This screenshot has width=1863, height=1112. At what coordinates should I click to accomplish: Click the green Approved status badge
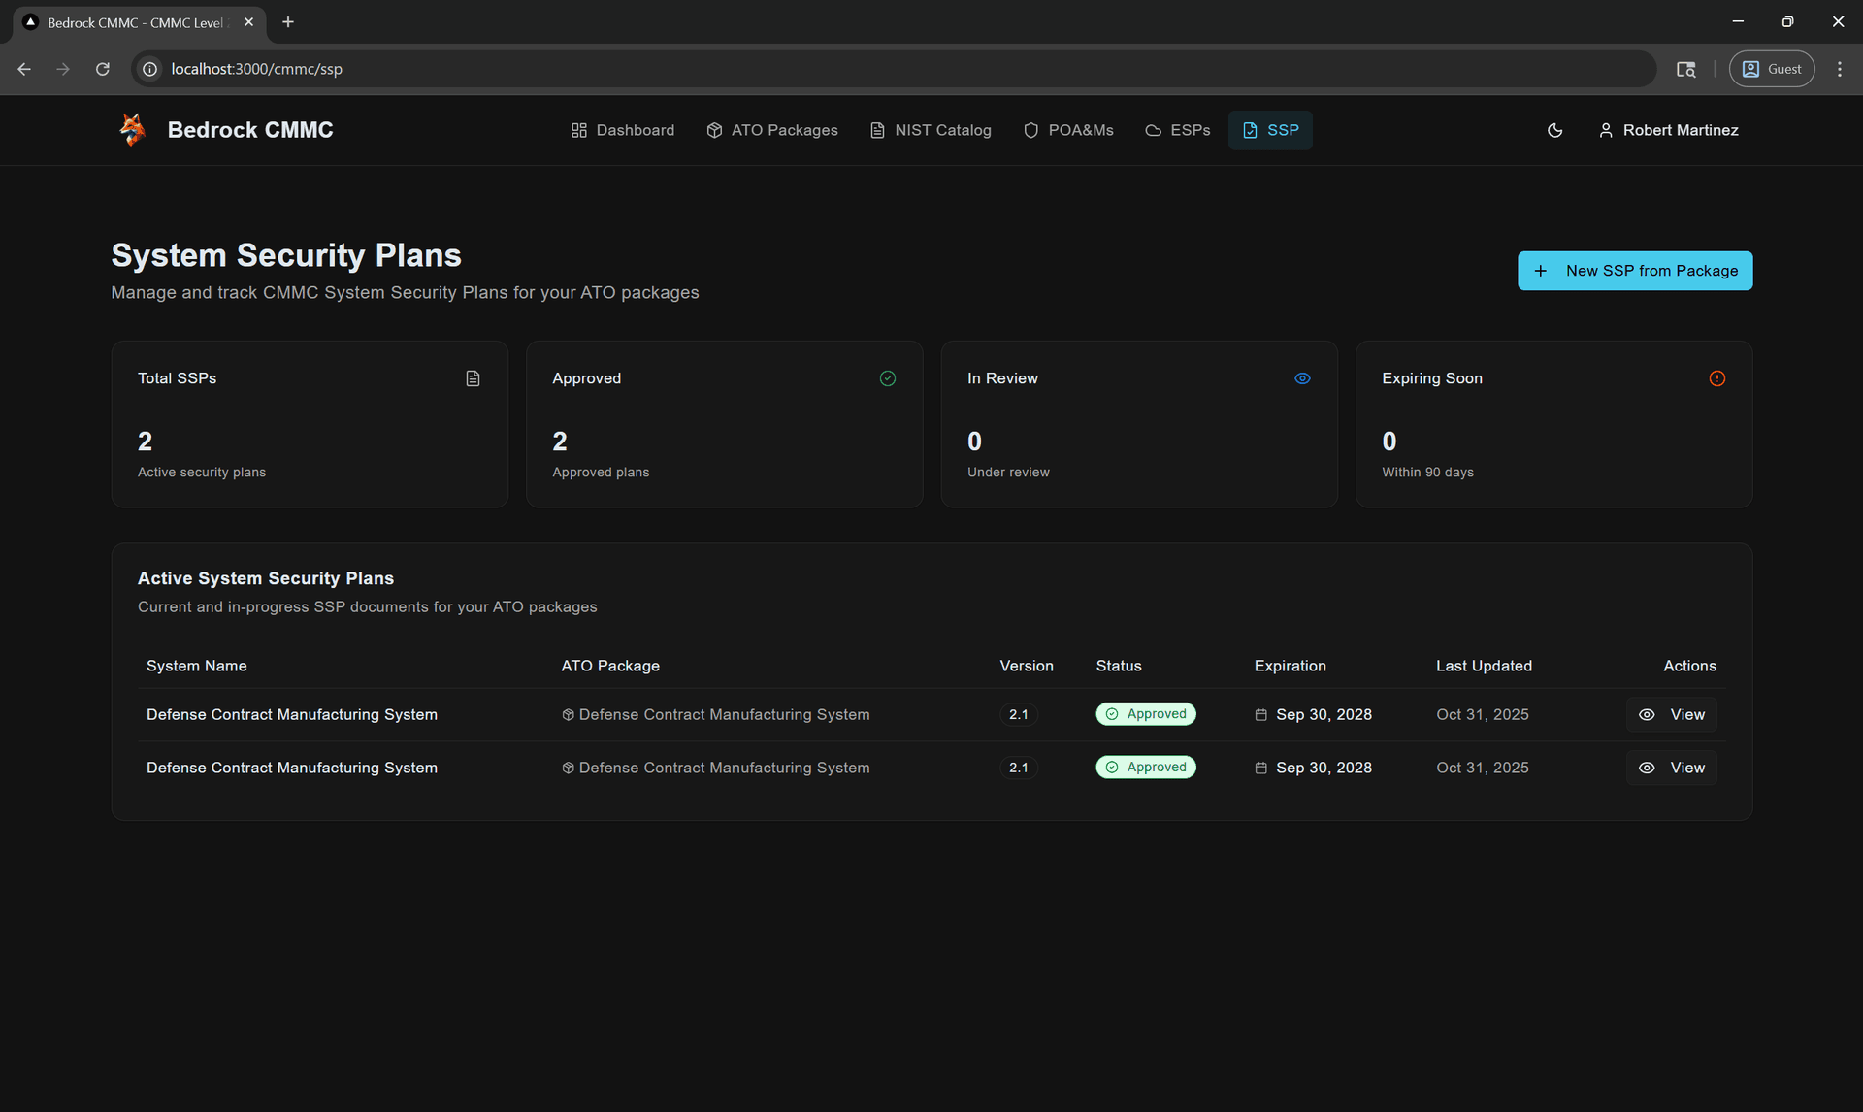1146,714
